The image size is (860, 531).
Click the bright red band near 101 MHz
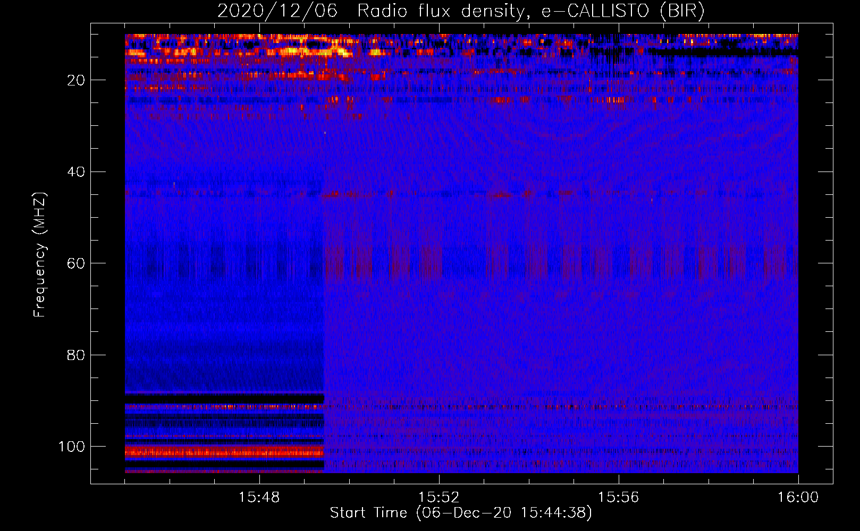[x=224, y=452]
